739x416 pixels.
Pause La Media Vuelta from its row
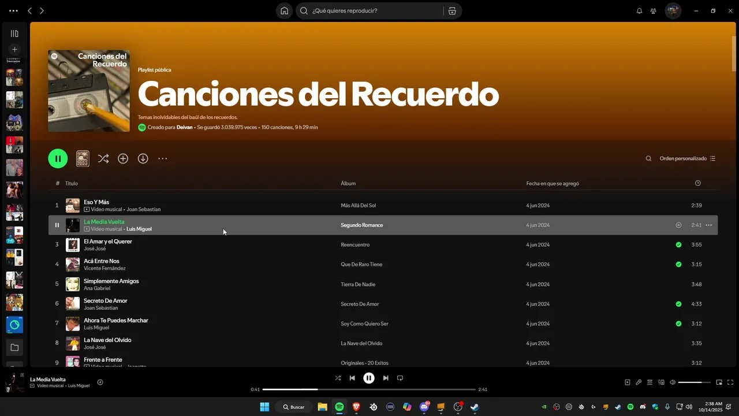(x=57, y=225)
